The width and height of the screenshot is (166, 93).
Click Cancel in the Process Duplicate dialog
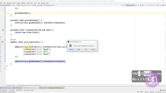click(x=93, y=49)
